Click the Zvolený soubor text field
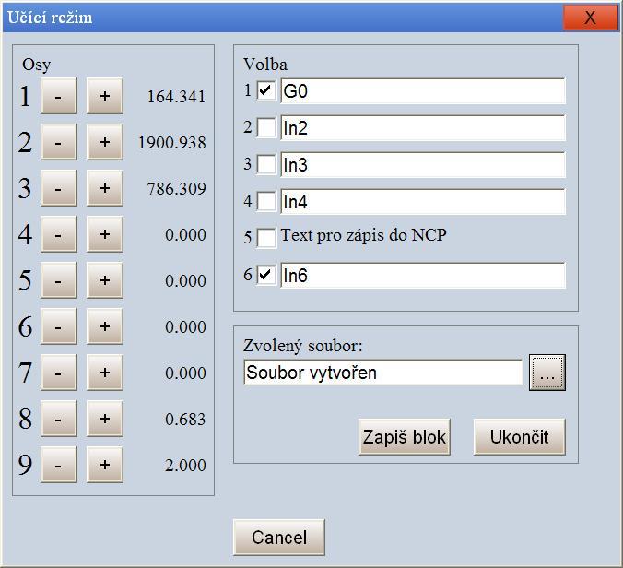This screenshot has width=623, height=568. tap(383, 373)
